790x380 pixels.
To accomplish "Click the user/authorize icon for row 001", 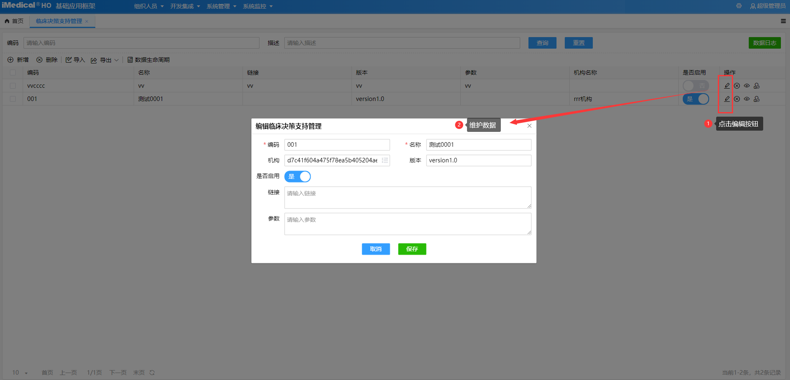I will (757, 99).
